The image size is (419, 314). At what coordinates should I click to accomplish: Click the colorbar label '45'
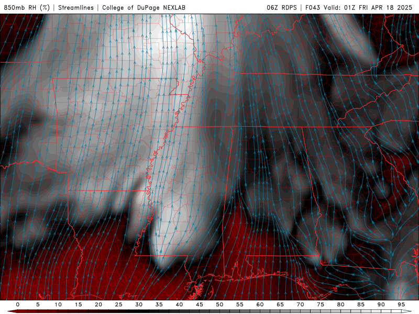click(x=200, y=305)
